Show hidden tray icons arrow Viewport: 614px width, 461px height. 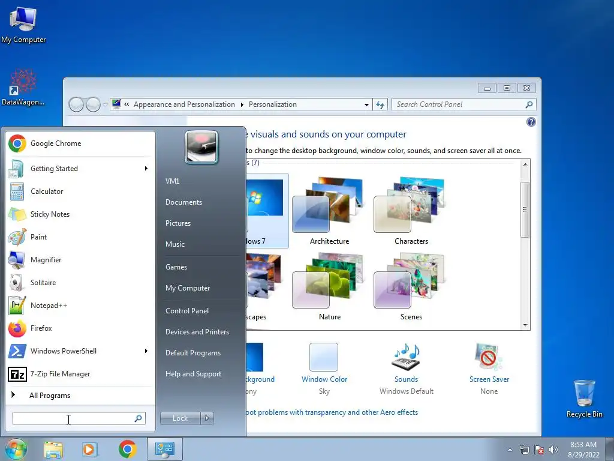tap(510, 450)
